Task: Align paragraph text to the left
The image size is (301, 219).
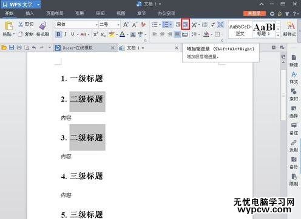Action: click(x=155, y=34)
